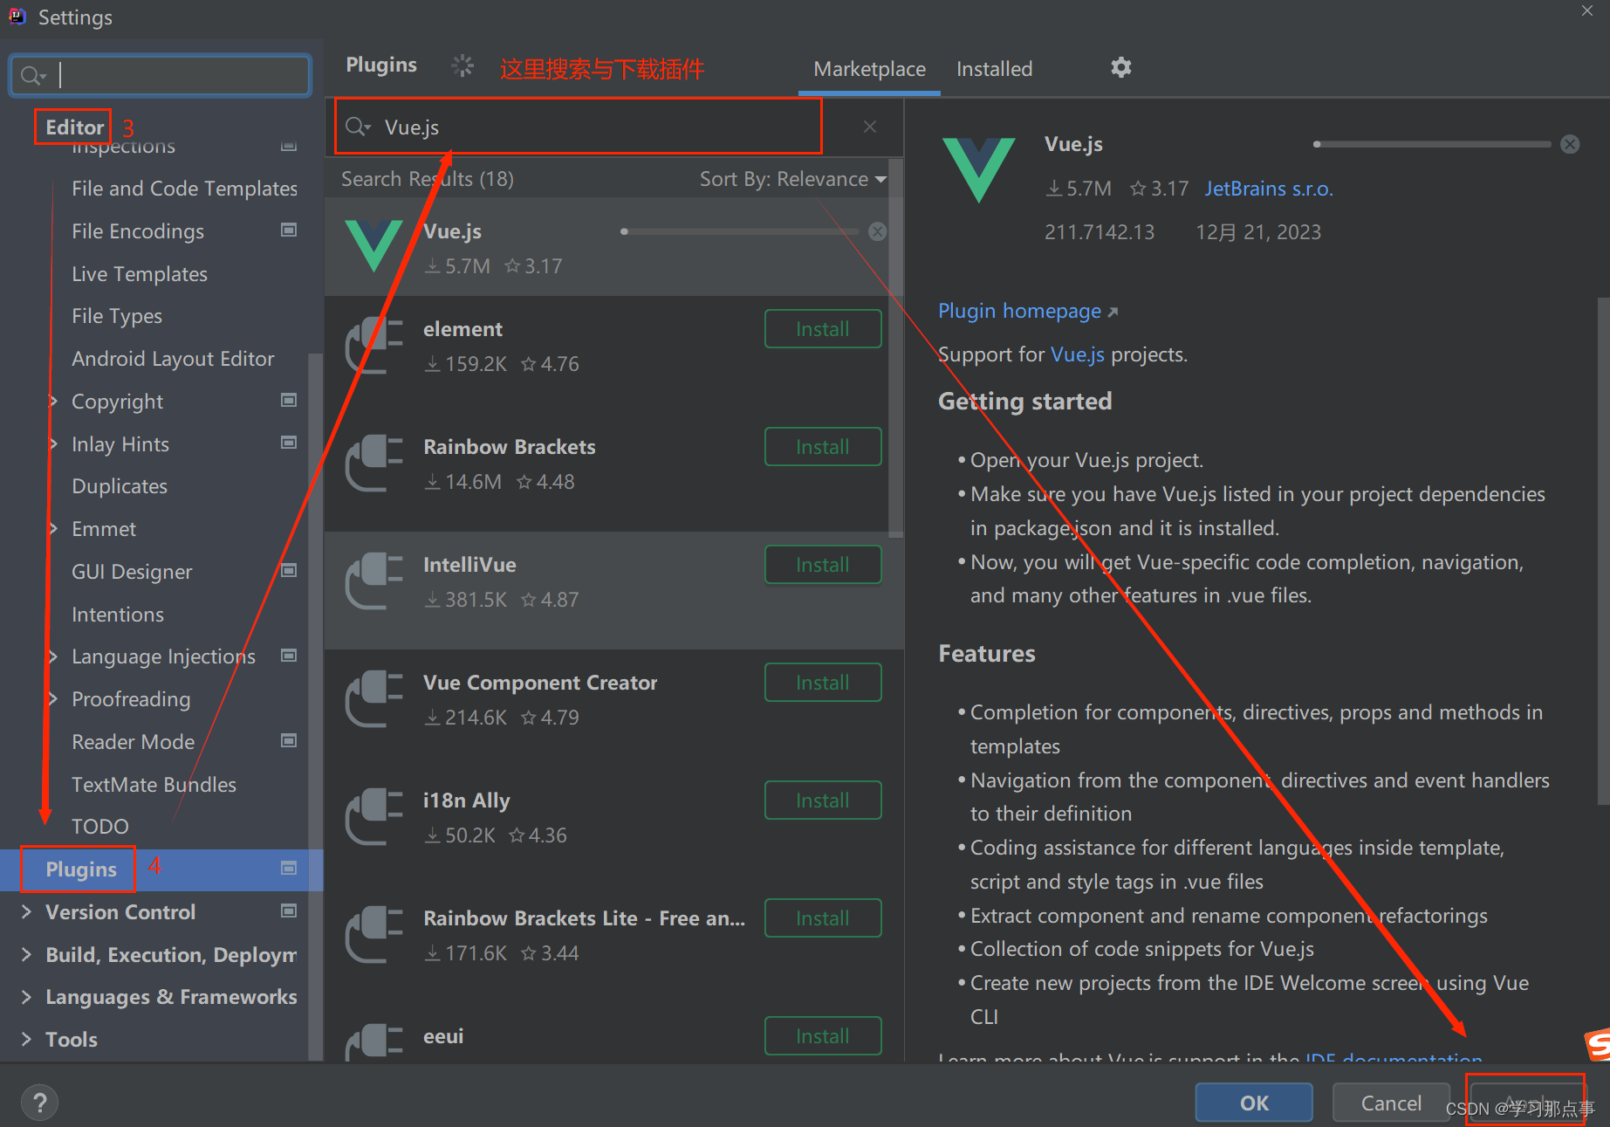Image resolution: width=1610 pixels, height=1127 pixels.
Task: Click the settings search field
Action: [x=161, y=76]
